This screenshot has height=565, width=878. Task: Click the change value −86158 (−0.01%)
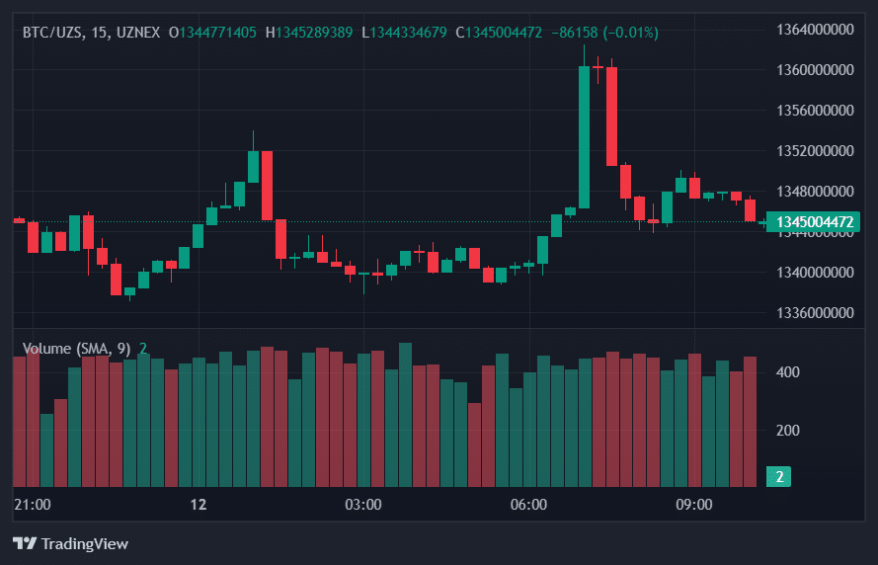[x=604, y=33]
